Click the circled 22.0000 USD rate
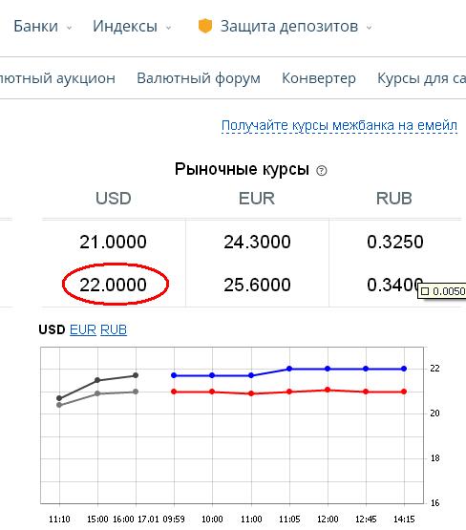Image resolution: width=466 pixels, height=530 pixels. tap(114, 285)
